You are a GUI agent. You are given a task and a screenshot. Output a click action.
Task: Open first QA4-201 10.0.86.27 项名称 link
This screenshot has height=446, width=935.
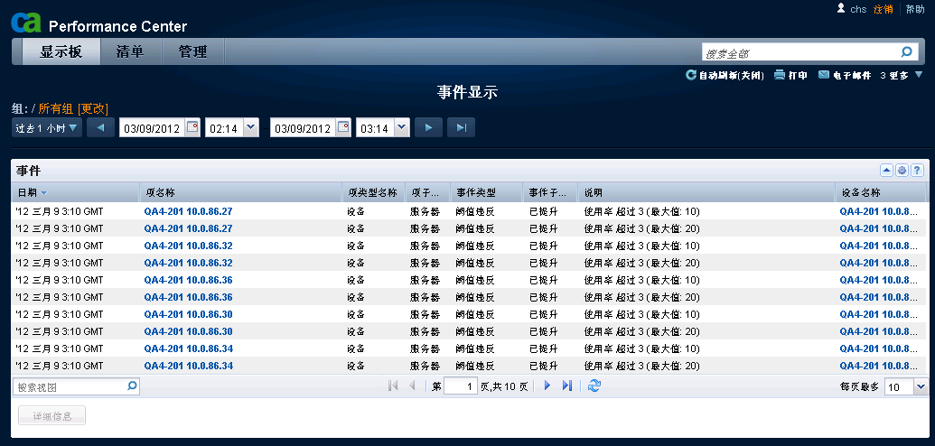pos(189,211)
